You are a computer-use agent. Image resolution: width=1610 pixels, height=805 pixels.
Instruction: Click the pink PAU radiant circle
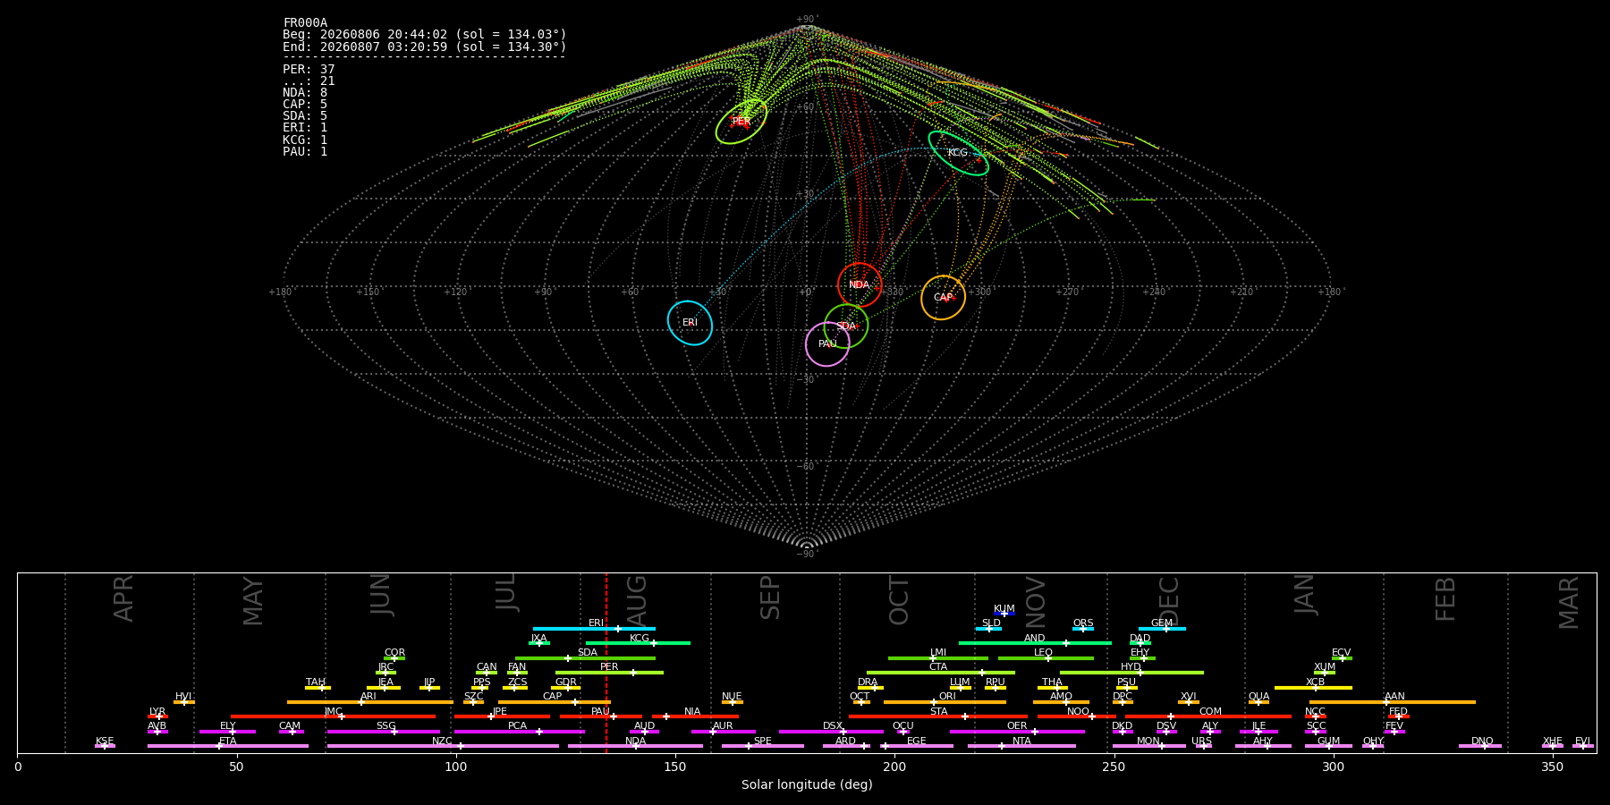[x=827, y=344]
